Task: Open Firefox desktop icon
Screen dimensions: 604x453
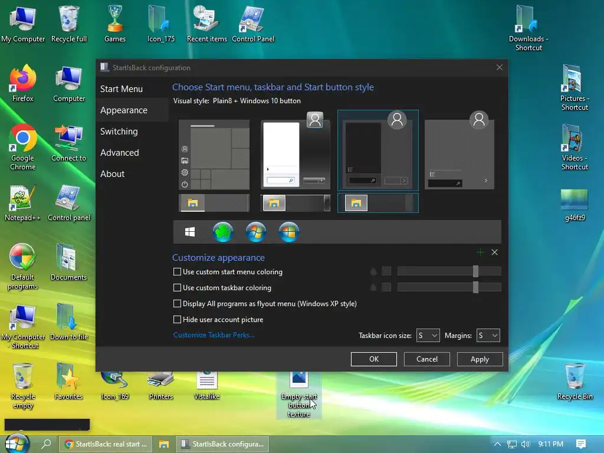Action: pyautogui.click(x=23, y=83)
